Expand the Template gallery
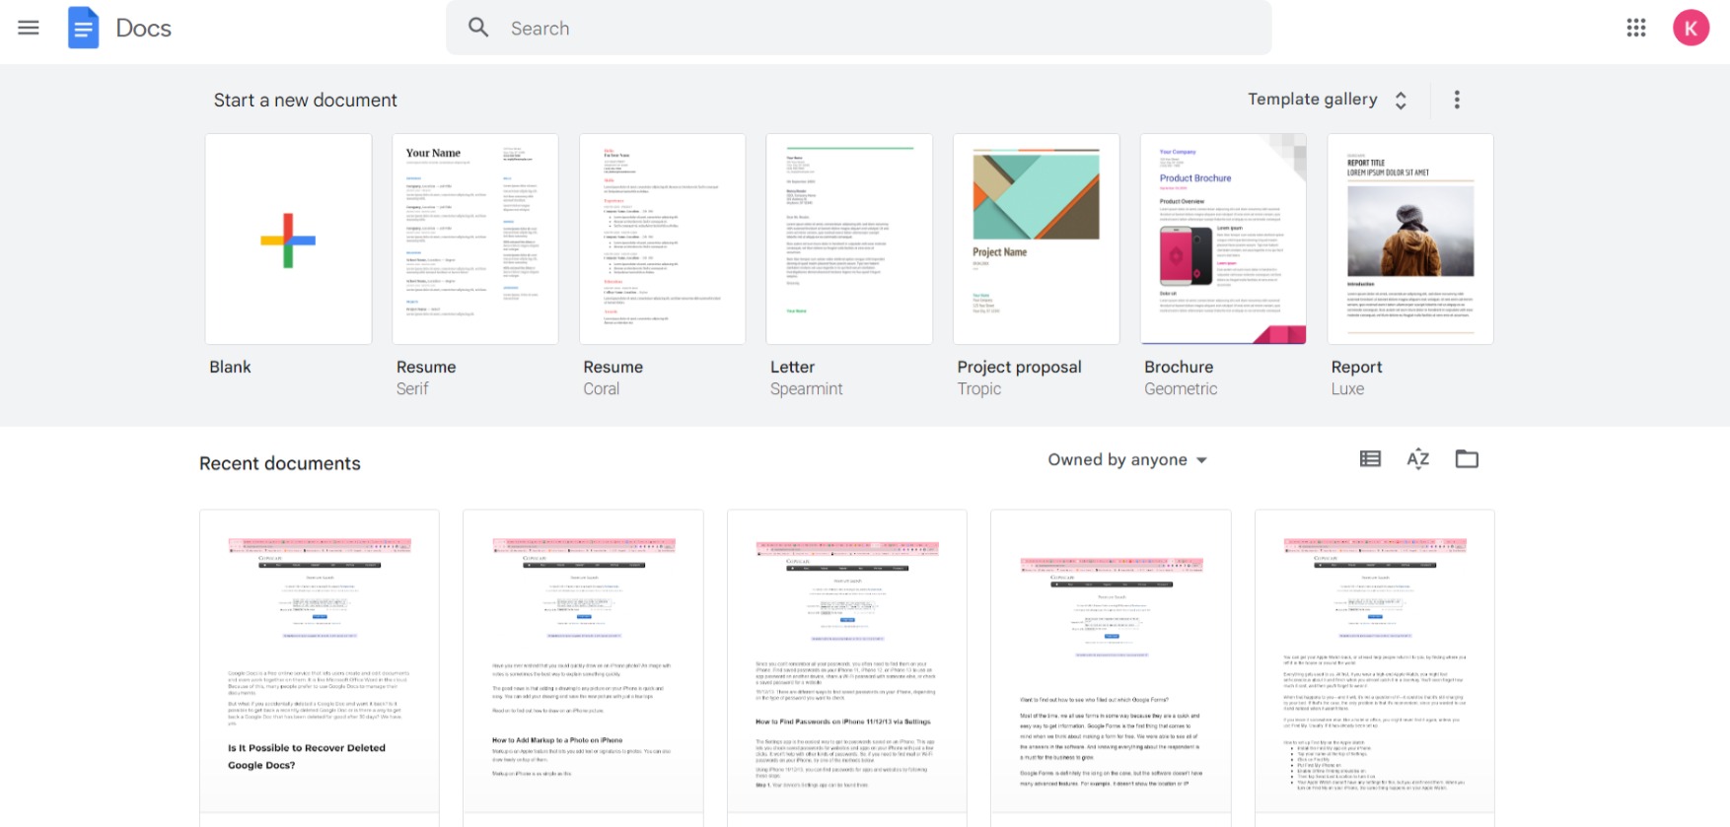1730x827 pixels. 1327,100
